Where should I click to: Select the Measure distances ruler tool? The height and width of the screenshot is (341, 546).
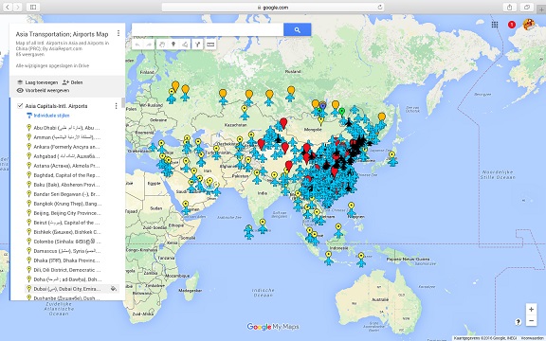[x=210, y=45]
